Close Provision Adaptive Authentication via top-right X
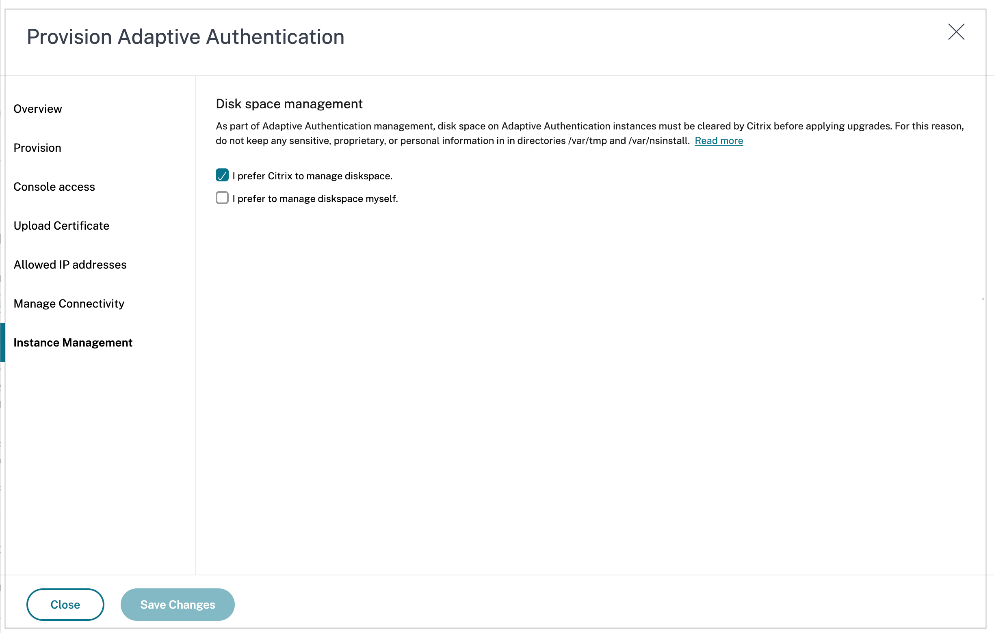The width and height of the screenshot is (994, 633). point(957,32)
